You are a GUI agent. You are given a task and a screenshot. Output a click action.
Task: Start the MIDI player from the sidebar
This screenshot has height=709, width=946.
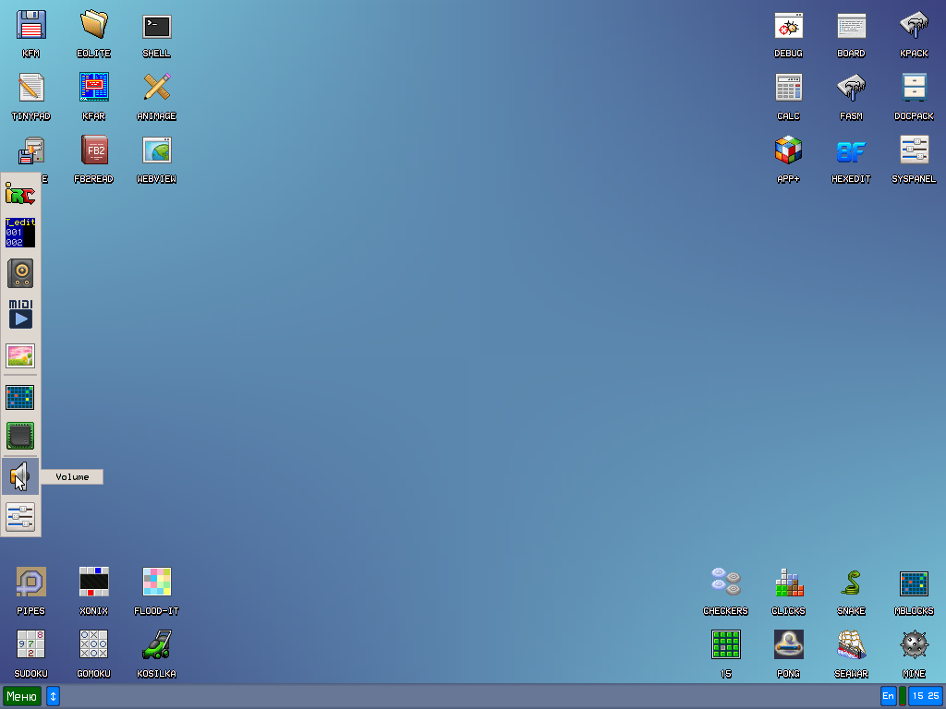pyautogui.click(x=20, y=314)
